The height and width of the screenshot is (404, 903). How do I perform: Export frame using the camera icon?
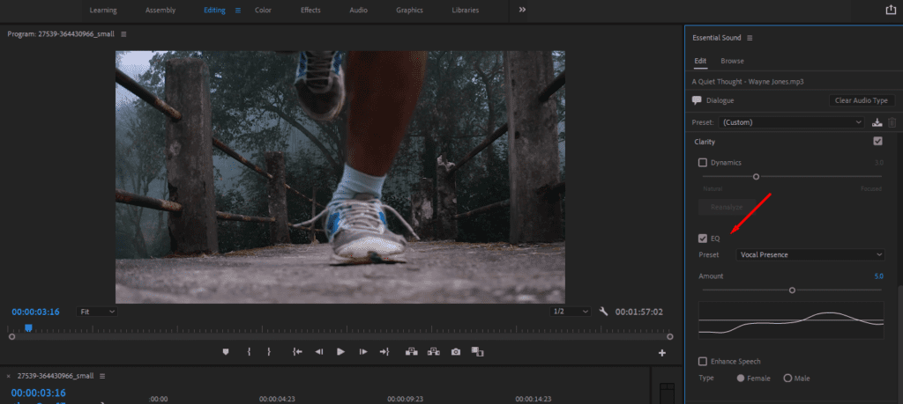(x=456, y=352)
